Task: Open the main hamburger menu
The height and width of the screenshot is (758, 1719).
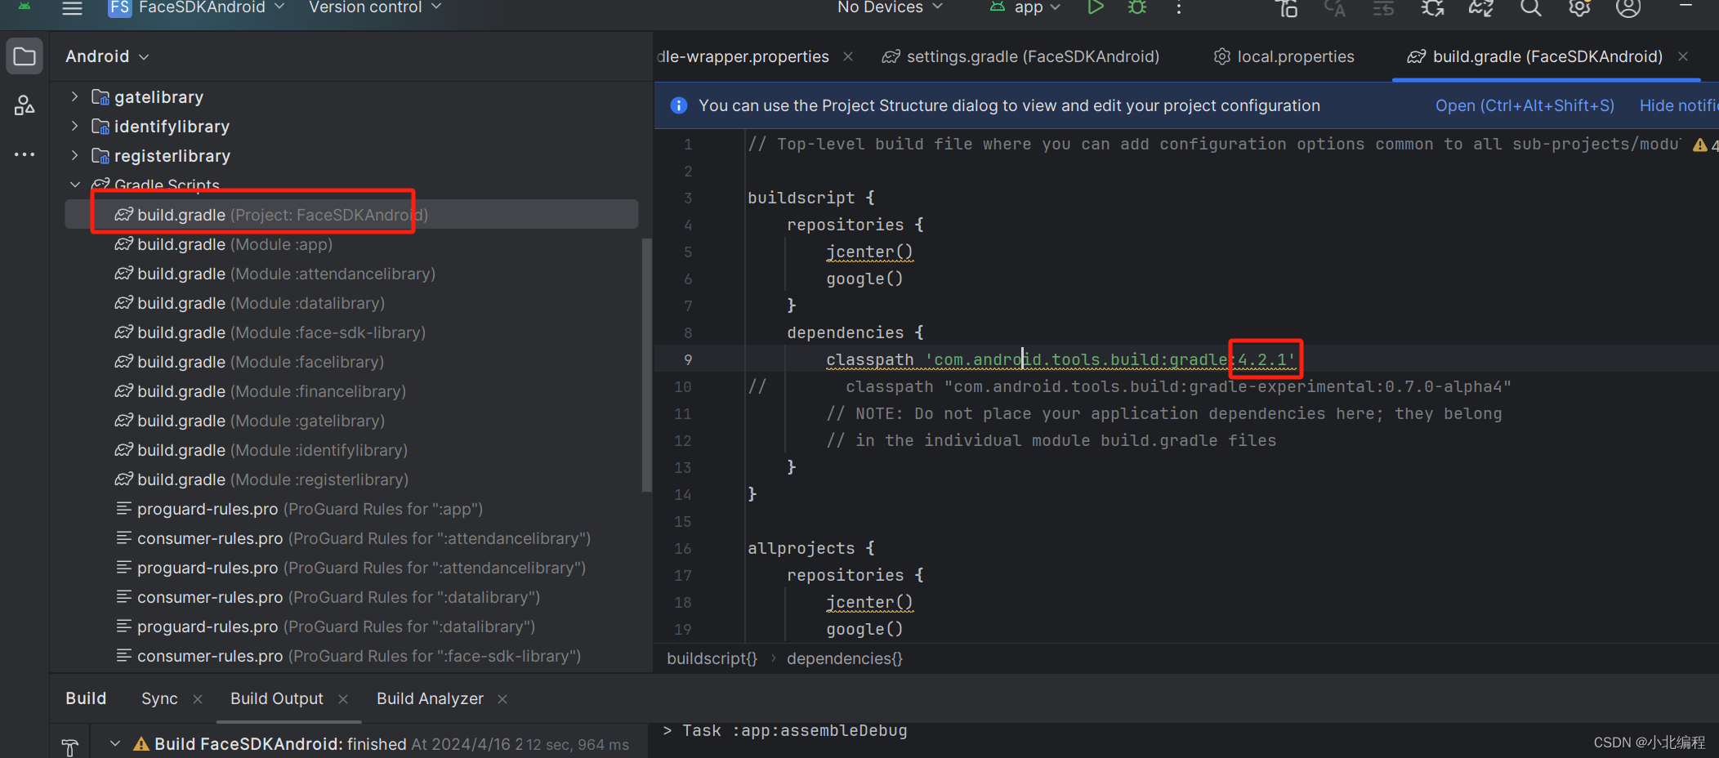Action: [x=72, y=8]
